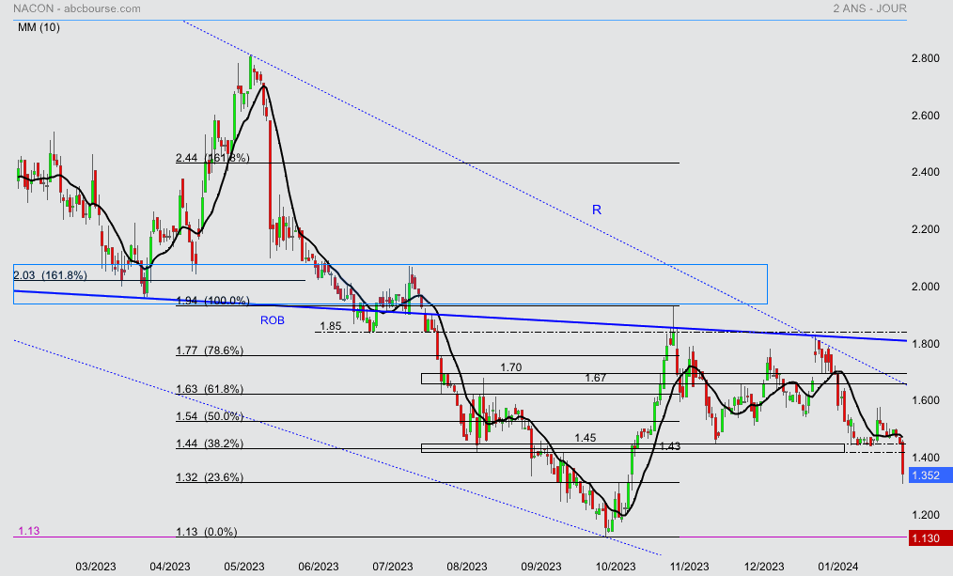This screenshot has height=576, width=953.
Task: Click the 1.45 zone label
Action: 586,438
